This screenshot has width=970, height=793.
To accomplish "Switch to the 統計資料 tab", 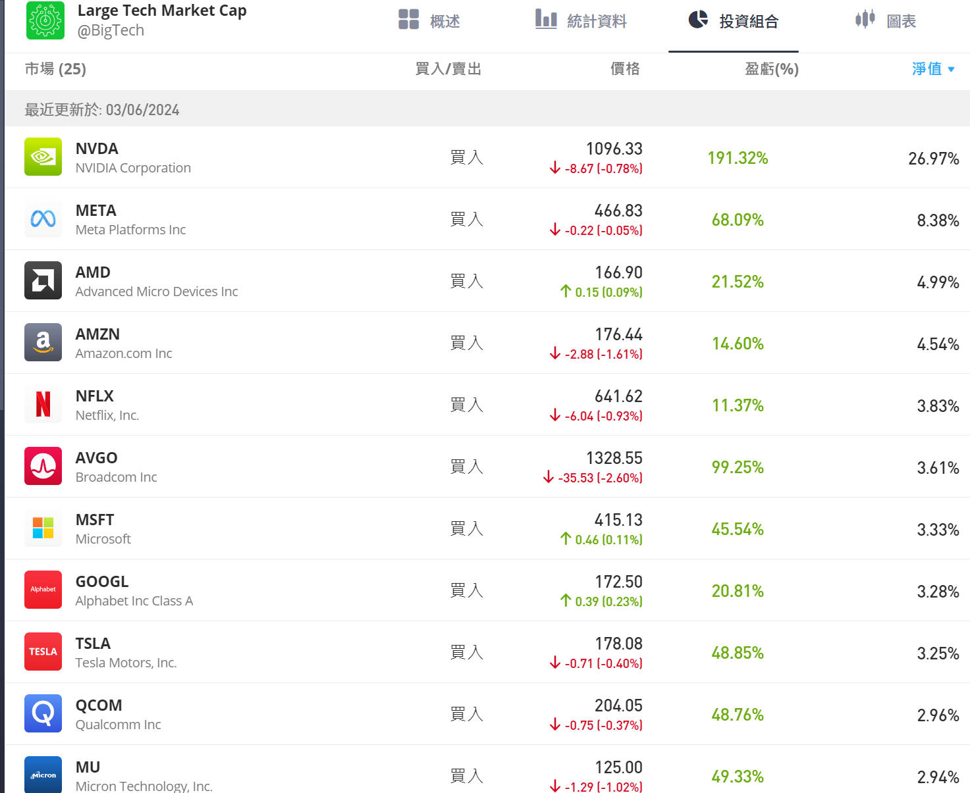I will [581, 21].
